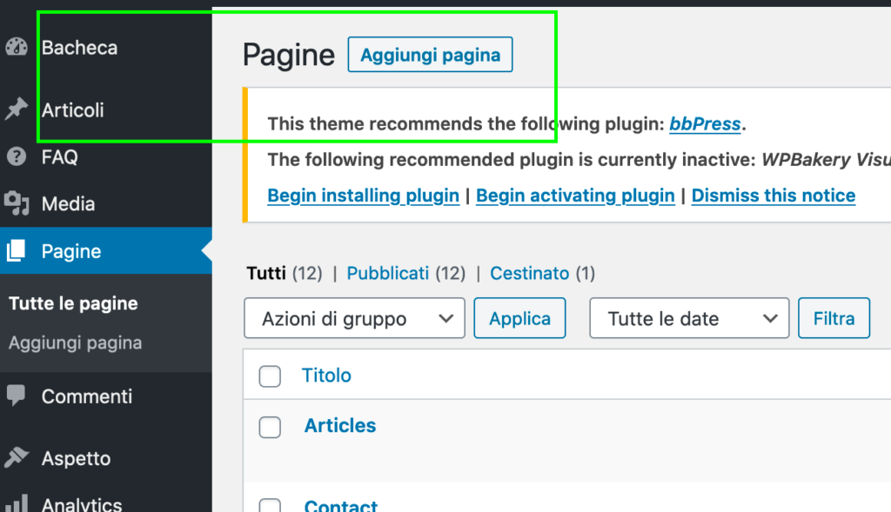Viewport: 891px width, 512px height.
Task: Select Tutte le pagine in the sidebar
Action: [x=73, y=303]
